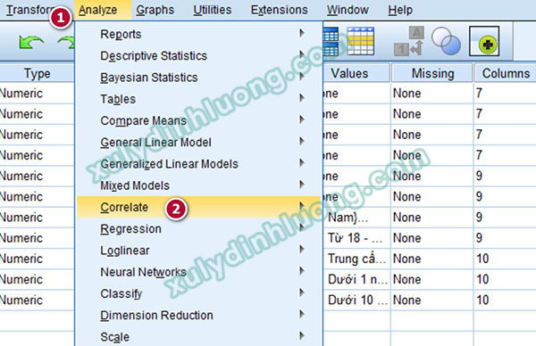Open the Extensions menu
Image resolution: width=536 pixels, height=346 pixels.
click(x=279, y=10)
